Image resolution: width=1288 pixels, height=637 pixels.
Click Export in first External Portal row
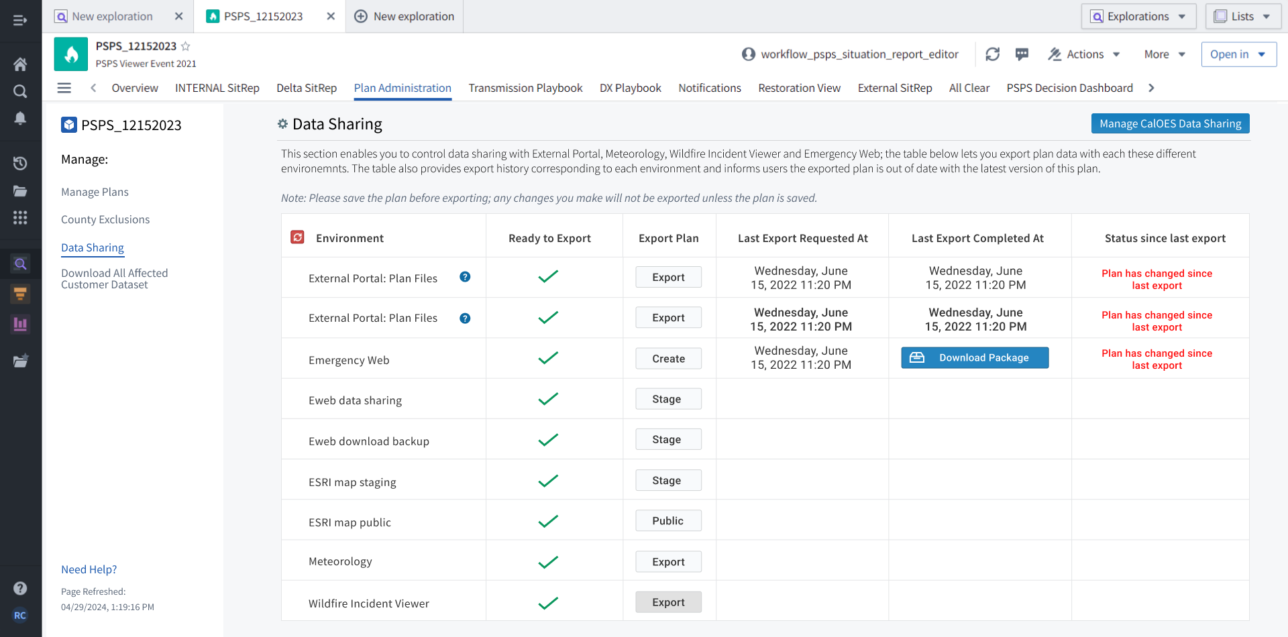[x=669, y=277]
